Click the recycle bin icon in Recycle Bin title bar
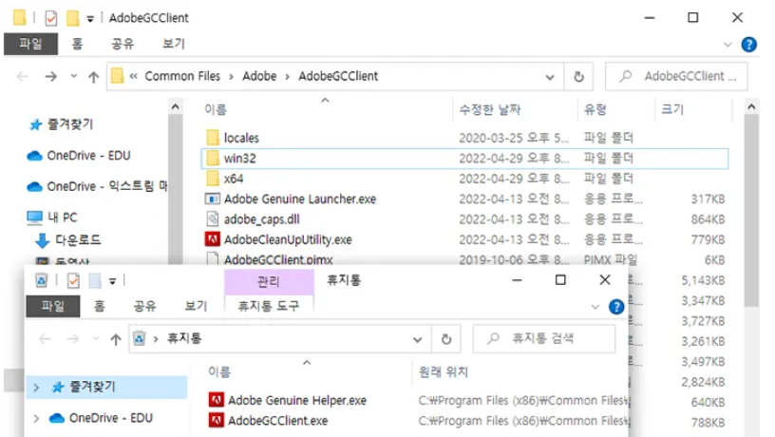This screenshot has width=775, height=437. pos(42,281)
